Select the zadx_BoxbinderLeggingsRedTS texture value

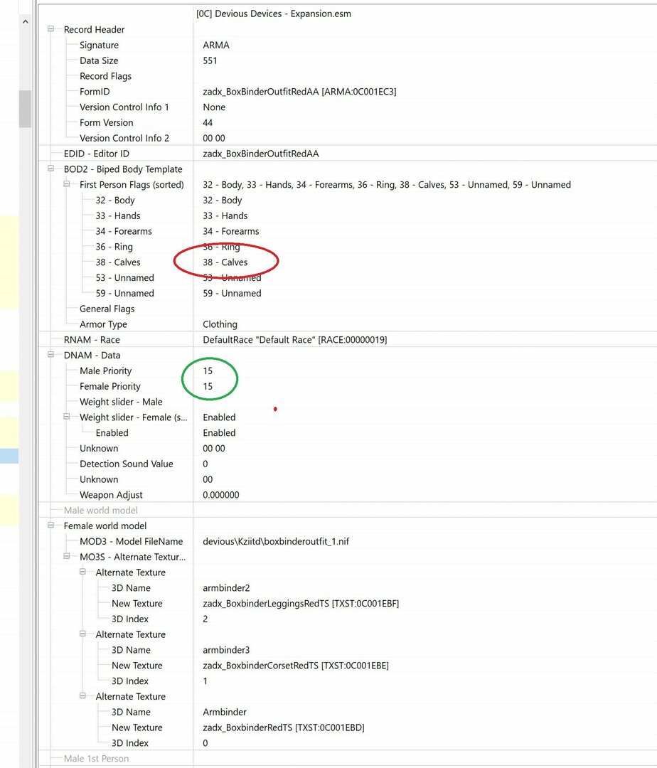pyautogui.click(x=301, y=604)
